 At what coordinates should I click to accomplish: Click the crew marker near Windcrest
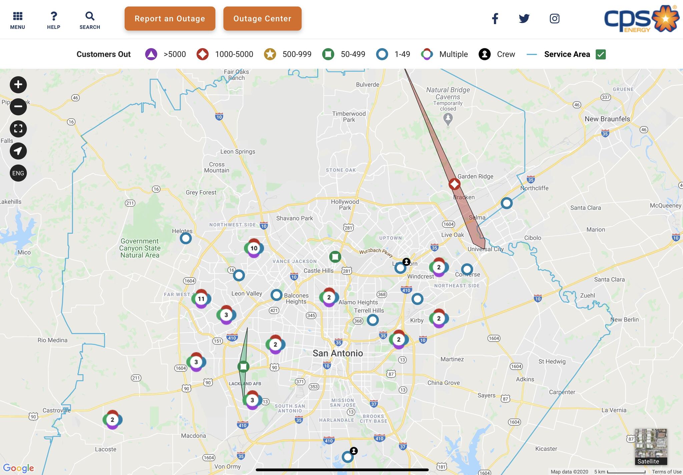pos(406,262)
